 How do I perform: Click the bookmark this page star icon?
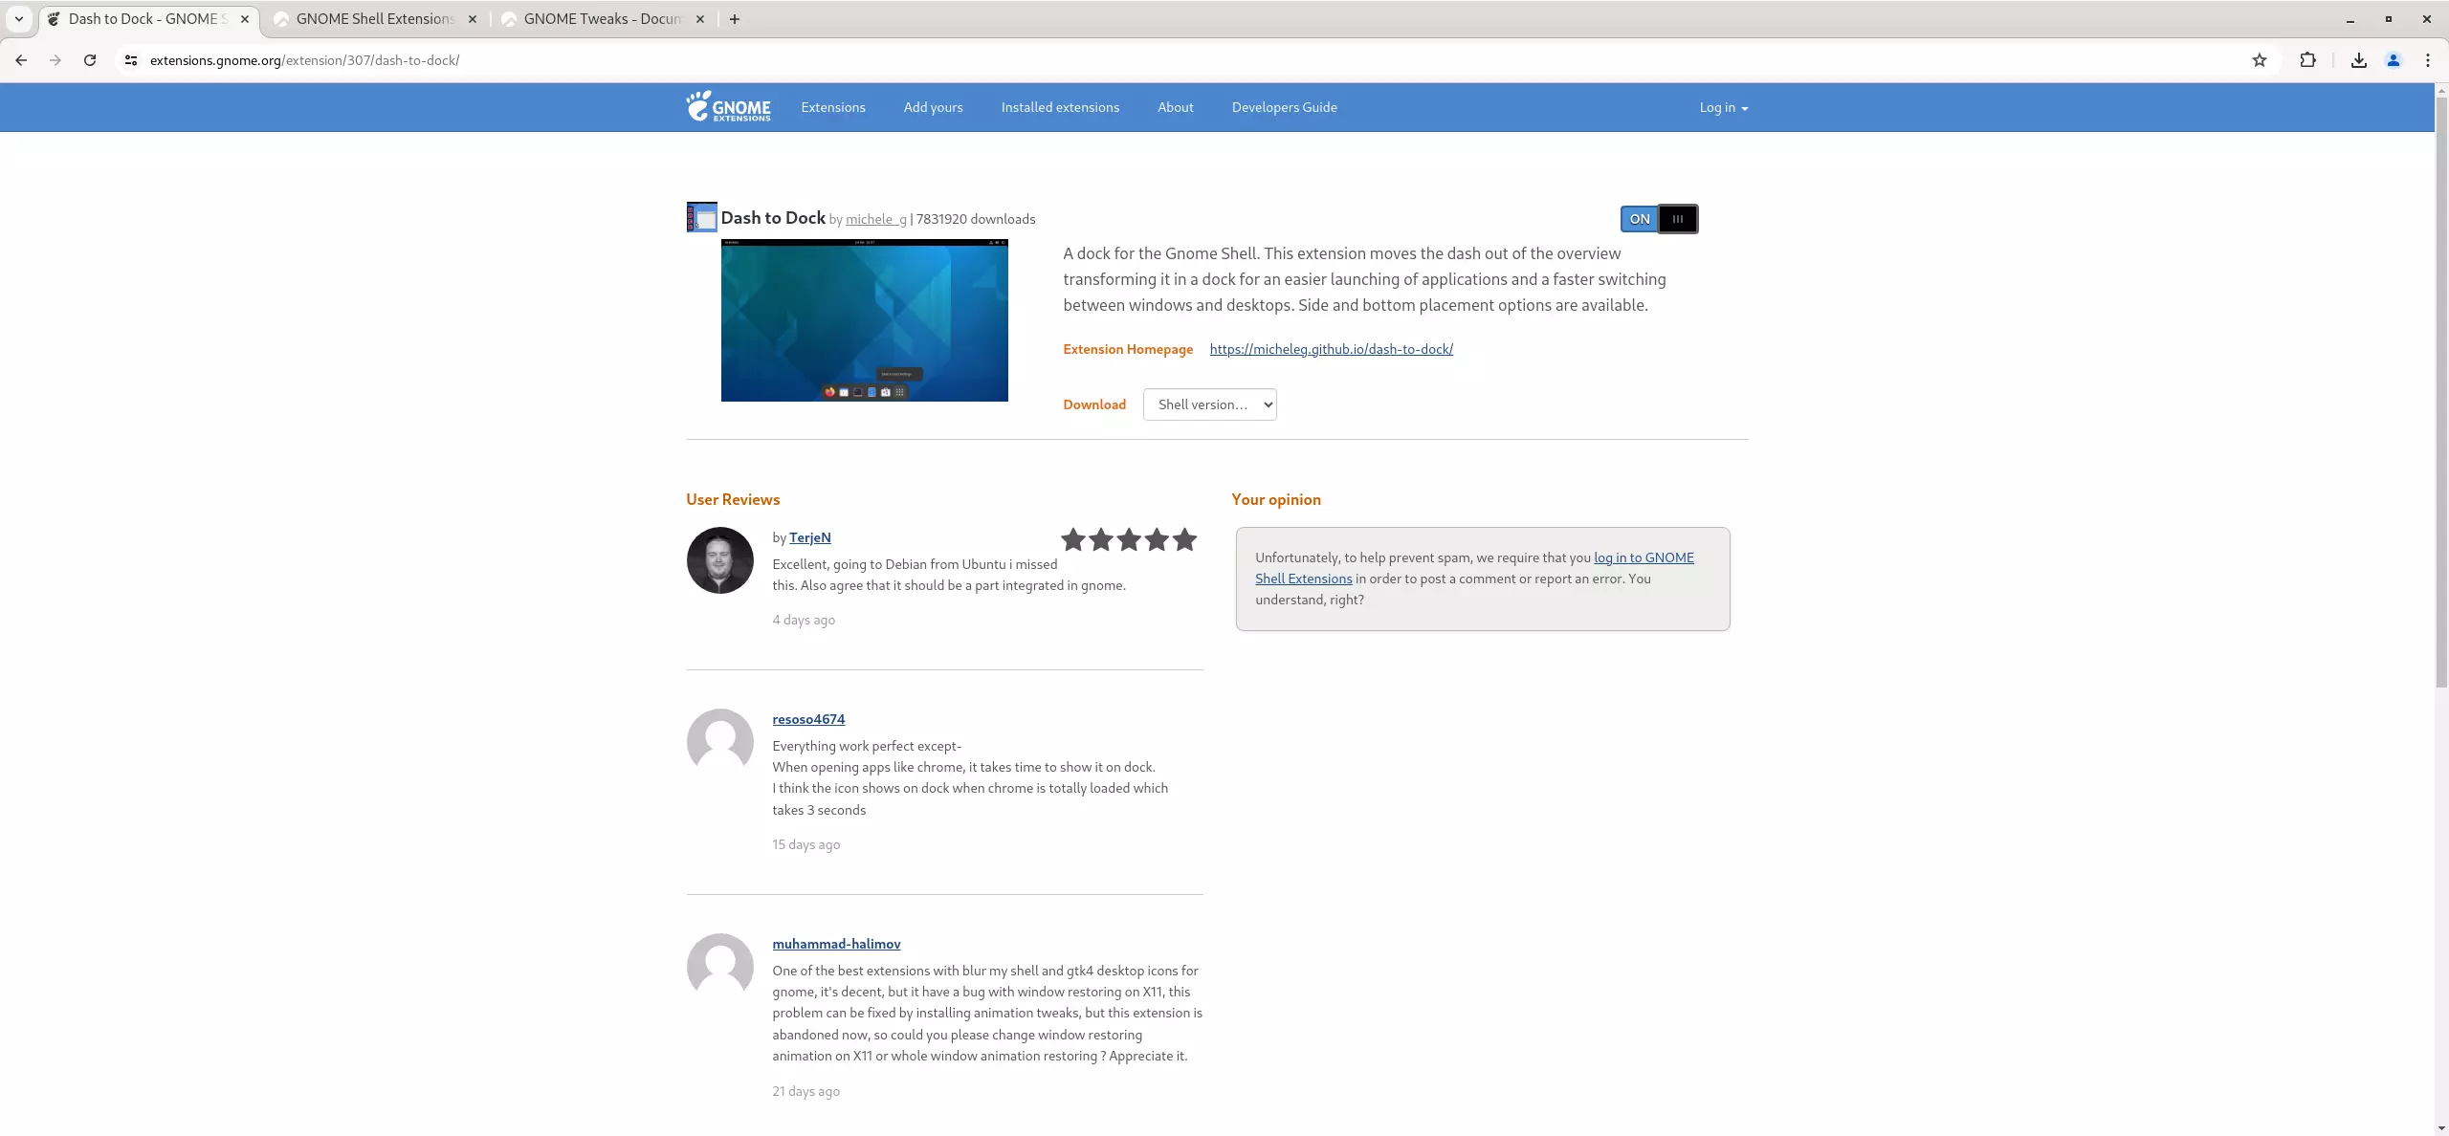point(2260,59)
